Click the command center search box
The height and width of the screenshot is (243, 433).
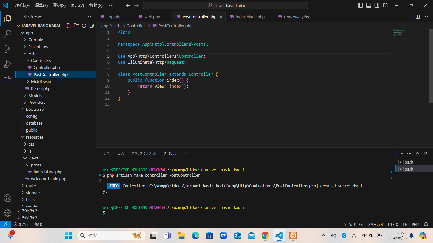(226, 5)
